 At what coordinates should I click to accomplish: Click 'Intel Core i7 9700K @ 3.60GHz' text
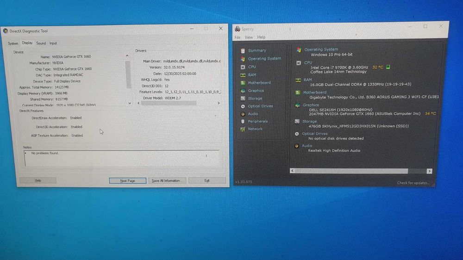coord(339,68)
